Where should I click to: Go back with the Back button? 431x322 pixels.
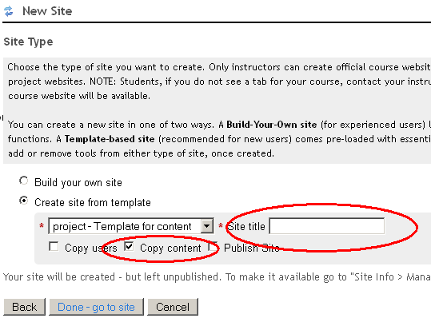click(x=25, y=307)
